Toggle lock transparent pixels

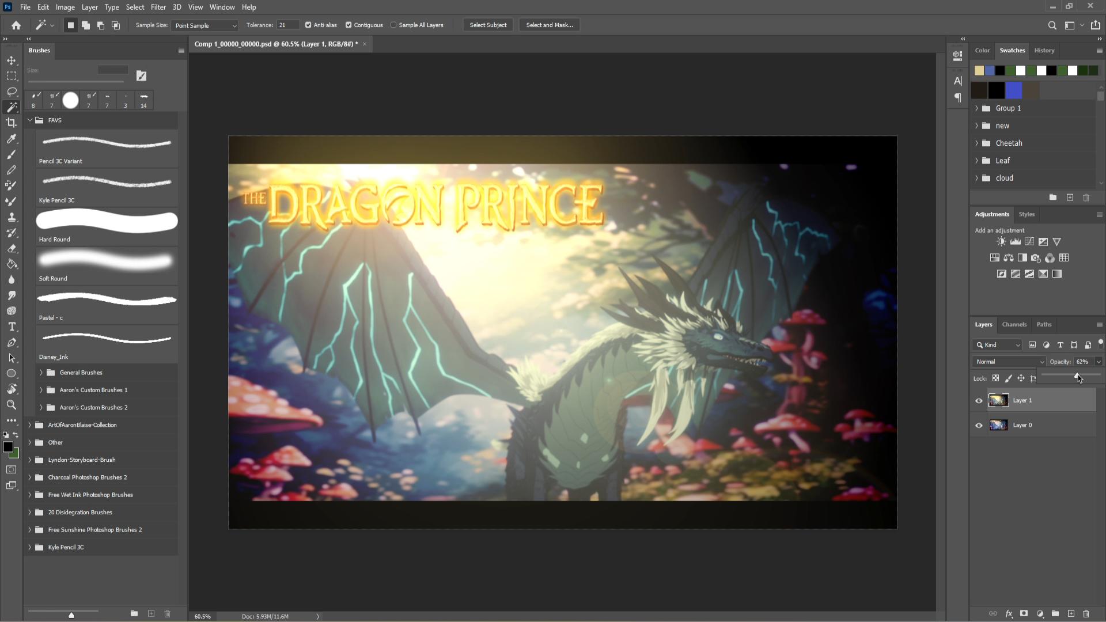click(x=995, y=378)
